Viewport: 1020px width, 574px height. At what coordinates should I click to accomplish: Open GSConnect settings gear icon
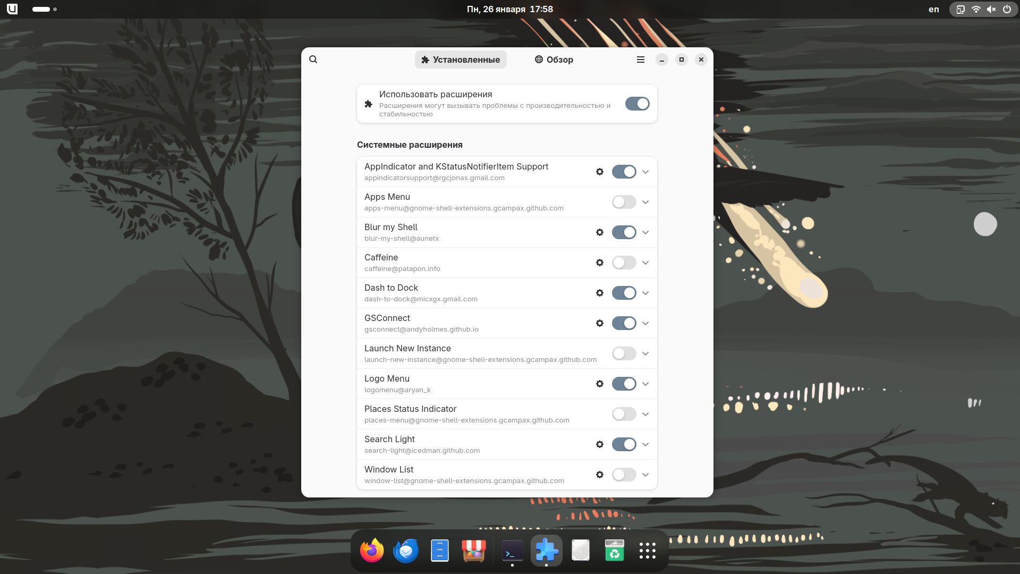pos(600,323)
